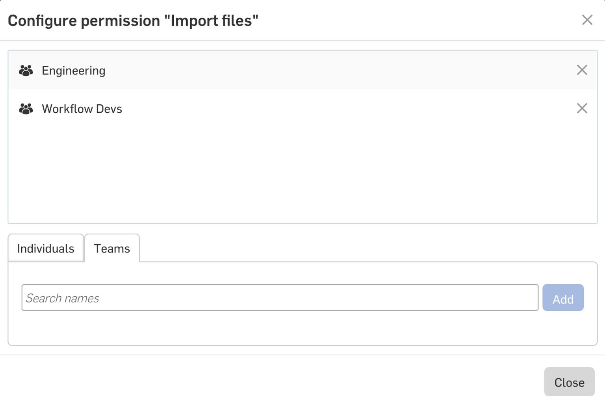Close the Import files permission dialog
The image size is (605, 403).
point(569,381)
